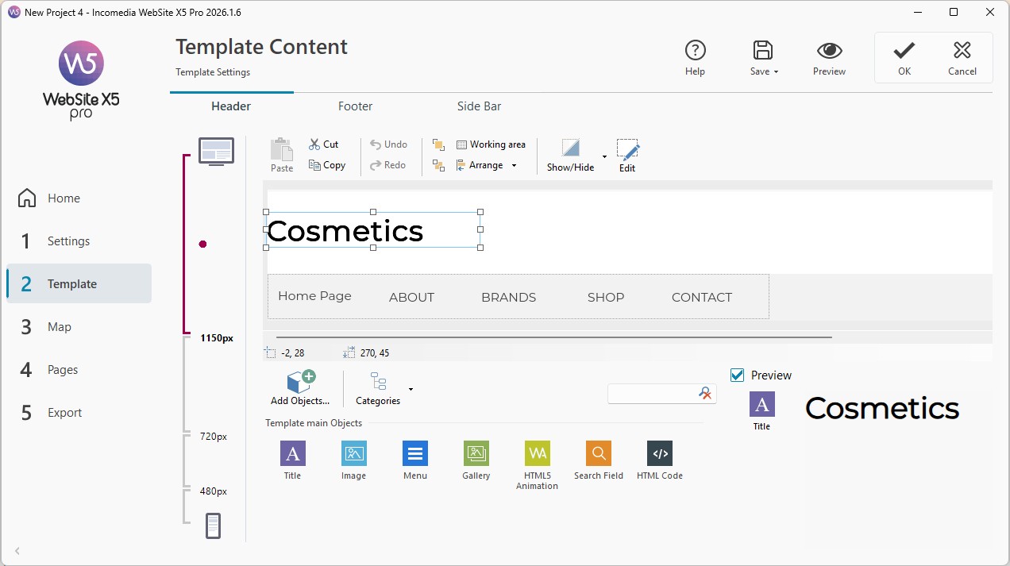Select desktop viewport icon at top
Screen dimensions: 1010x566
tap(216, 152)
